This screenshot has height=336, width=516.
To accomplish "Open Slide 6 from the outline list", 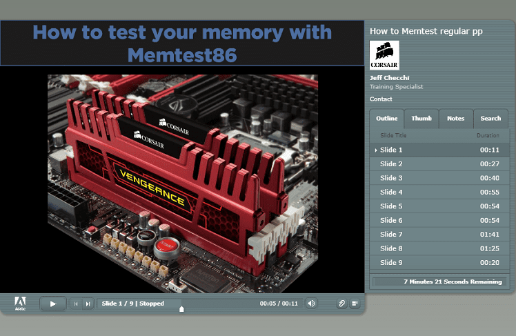I will [x=439, y=221].
